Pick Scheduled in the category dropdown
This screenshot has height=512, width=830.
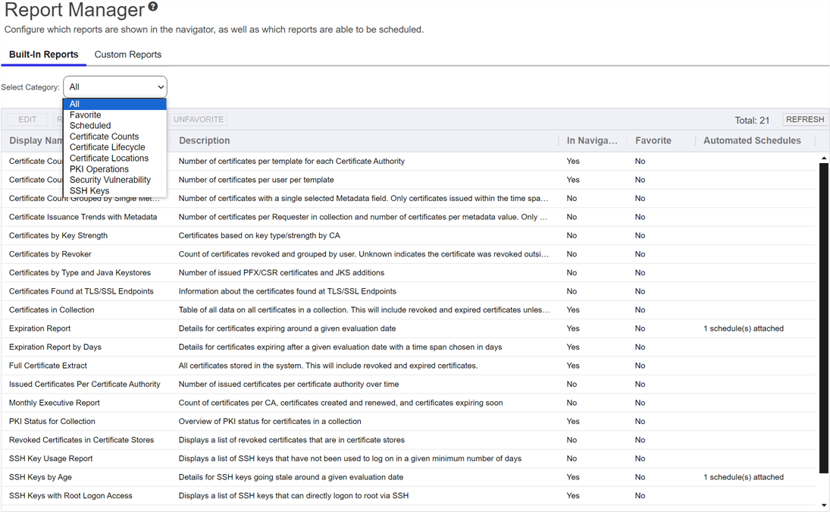pyautogui.click(x=89, y=126)
